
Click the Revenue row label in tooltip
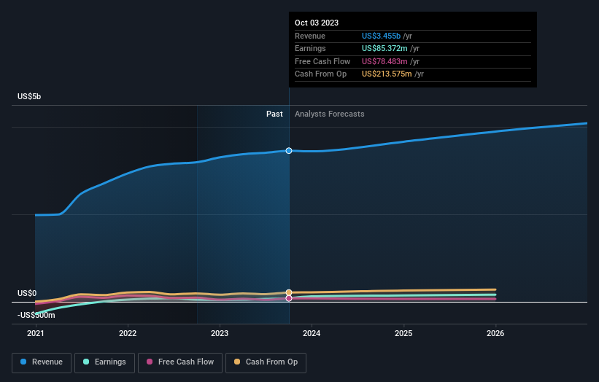click(310, 36)
